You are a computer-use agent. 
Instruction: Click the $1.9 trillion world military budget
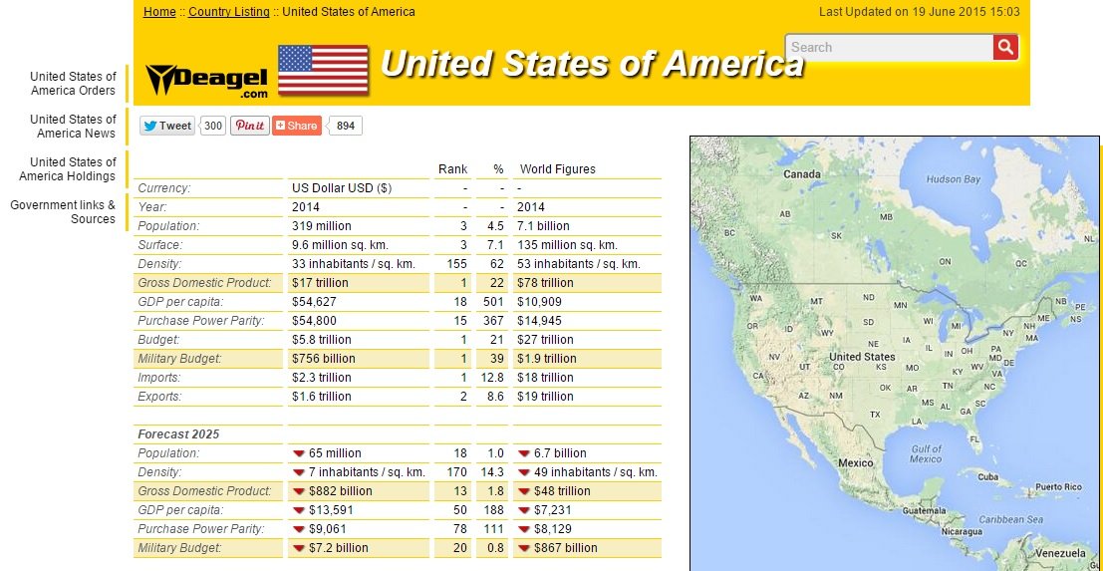(x=547, y=359)
